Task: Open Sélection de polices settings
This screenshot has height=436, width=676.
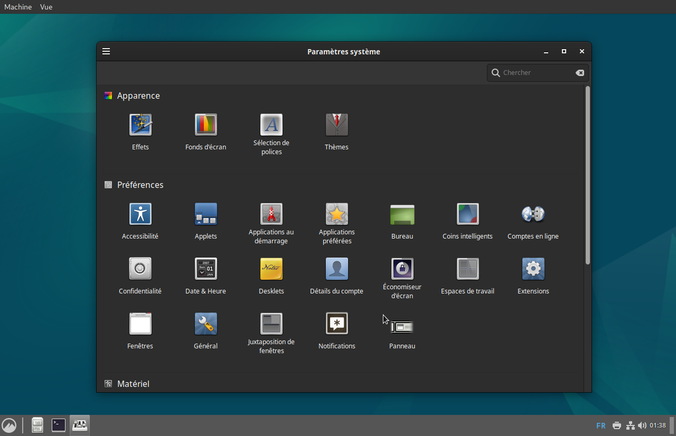Action: (271, 125)
